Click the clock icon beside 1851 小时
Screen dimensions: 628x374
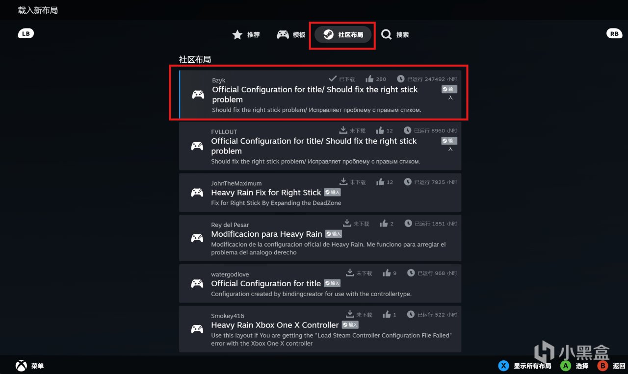[408, 223]
